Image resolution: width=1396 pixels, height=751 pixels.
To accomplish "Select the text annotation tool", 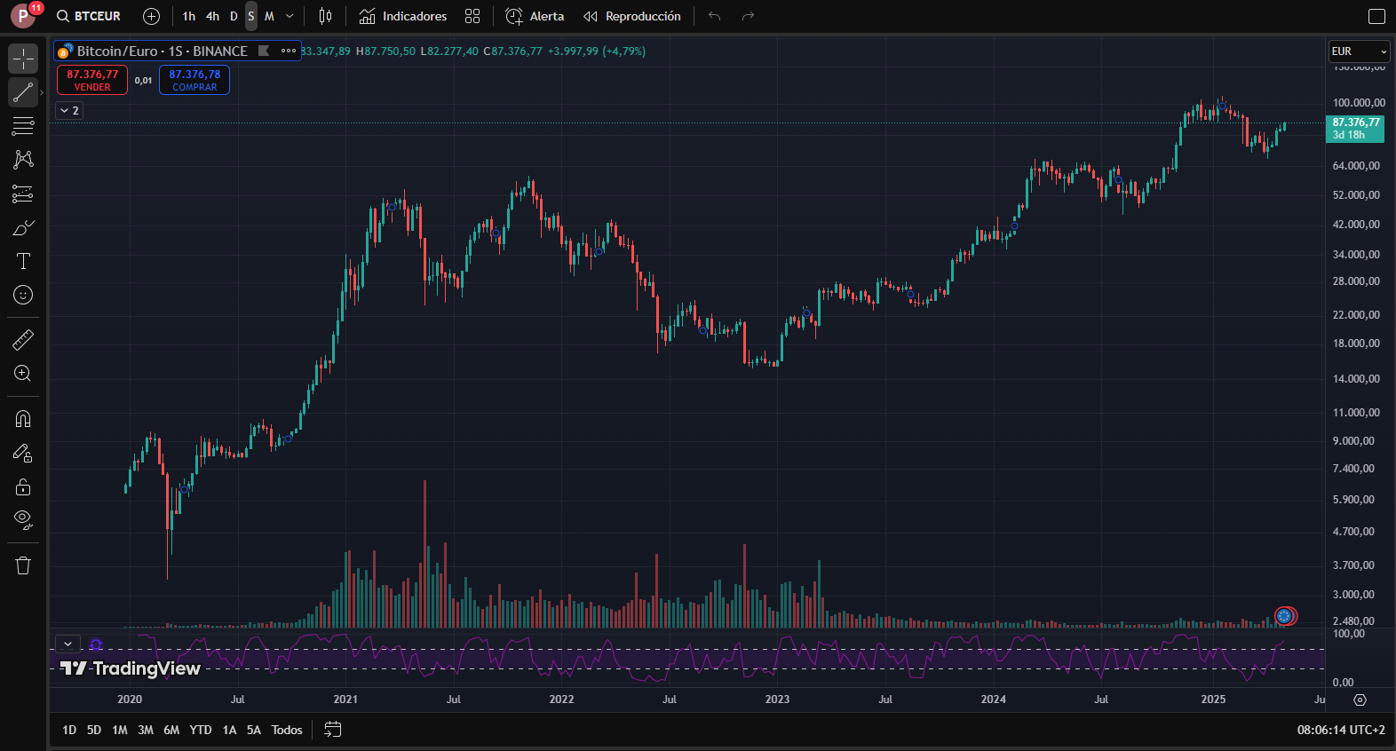I will [23, 261].
